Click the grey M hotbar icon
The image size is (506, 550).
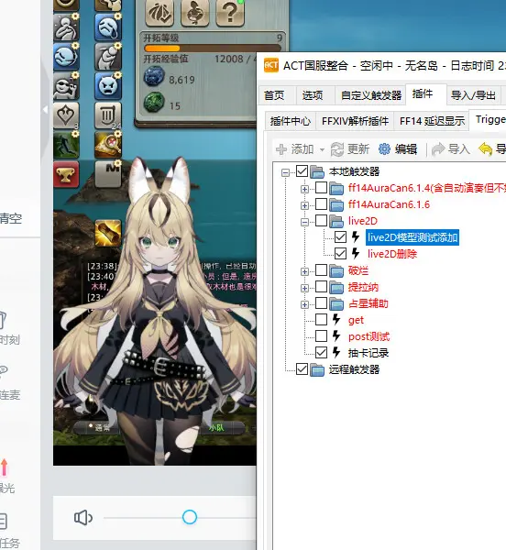pyautogui.click(x=108, y=174)
